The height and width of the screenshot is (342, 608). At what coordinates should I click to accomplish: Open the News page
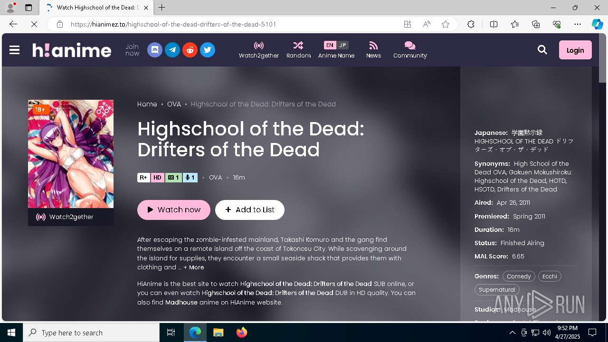[373, 50]
